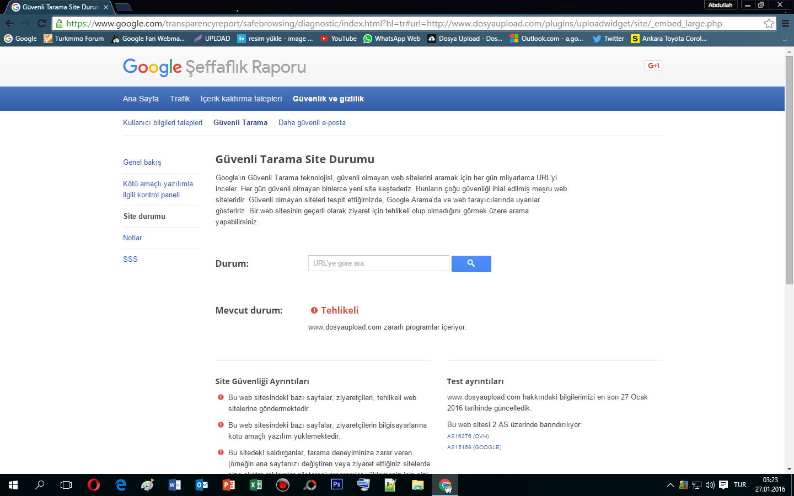
Task: Open İçerik kaldırma talepleri menu item
Action: click(x=241, y=99)
